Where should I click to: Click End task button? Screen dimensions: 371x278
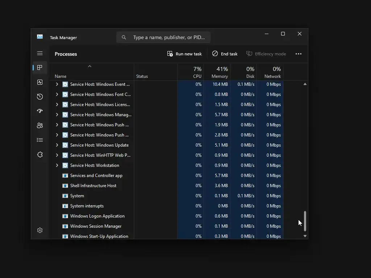click(x=225, y=54)
